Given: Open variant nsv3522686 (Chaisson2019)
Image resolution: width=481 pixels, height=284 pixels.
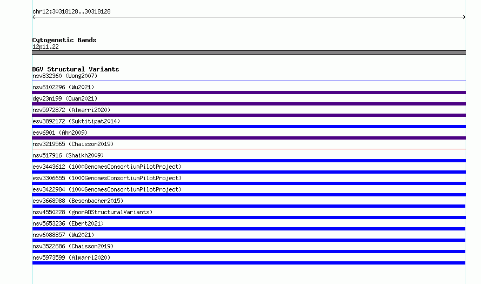Looking at the screenshot, I should [x=73, y=246].
